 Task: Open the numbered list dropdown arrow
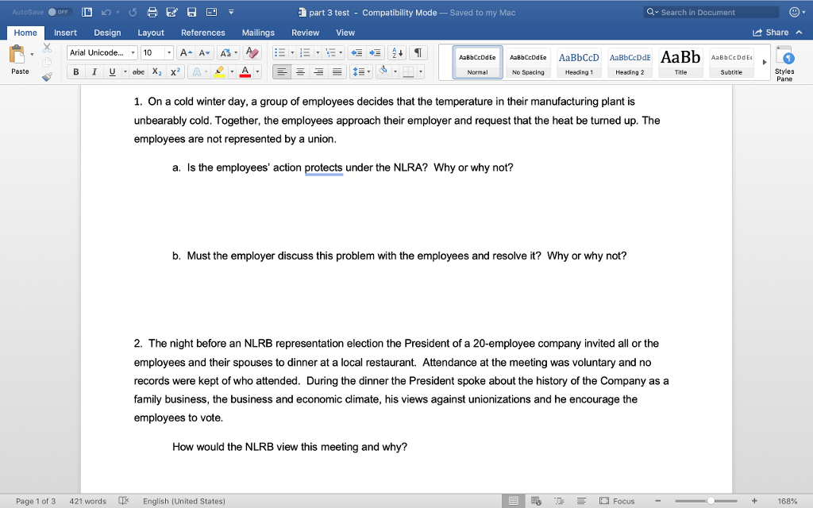point(318,53)
